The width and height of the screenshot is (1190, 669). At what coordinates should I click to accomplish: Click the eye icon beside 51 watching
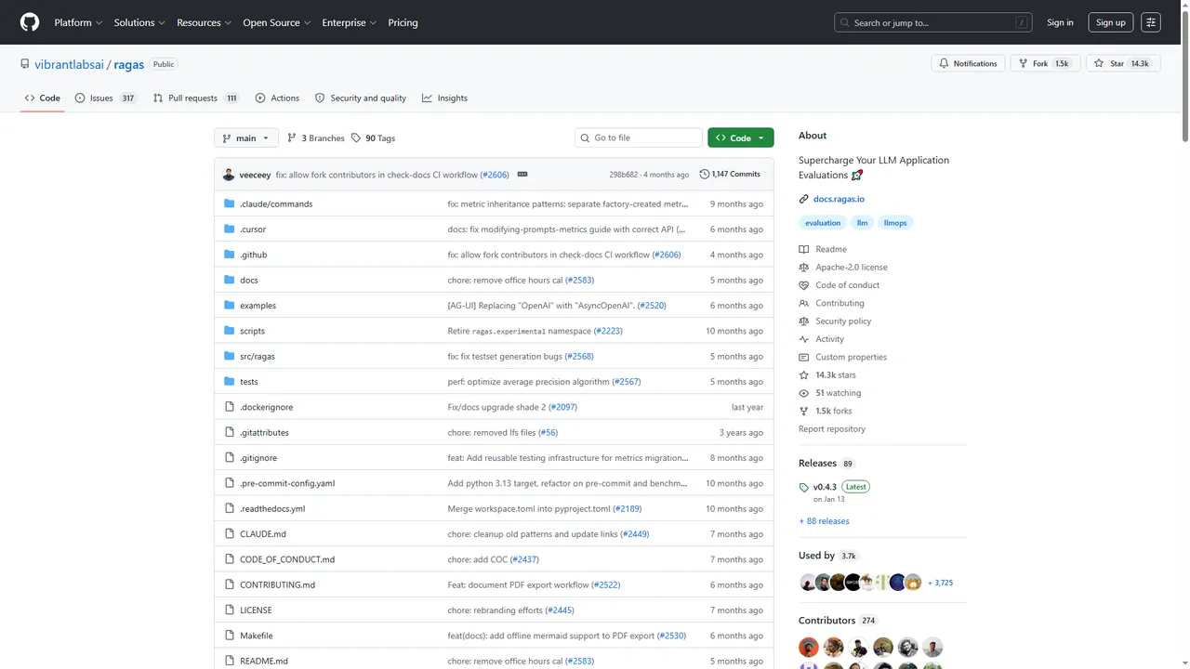(804, 393)
